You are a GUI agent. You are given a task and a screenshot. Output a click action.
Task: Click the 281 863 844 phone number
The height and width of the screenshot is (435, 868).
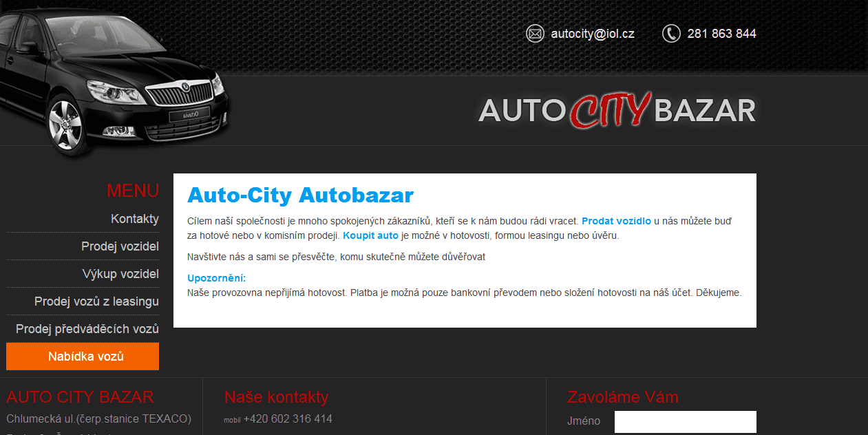[x=721, y=33]
